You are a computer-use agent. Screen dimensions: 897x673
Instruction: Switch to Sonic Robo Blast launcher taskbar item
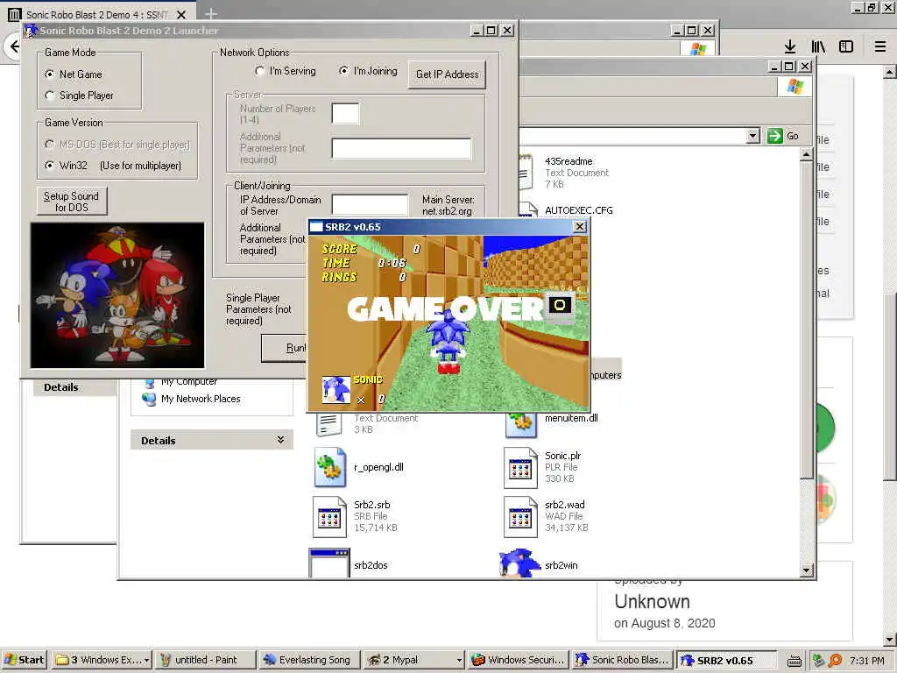click(x=623, y=660)
